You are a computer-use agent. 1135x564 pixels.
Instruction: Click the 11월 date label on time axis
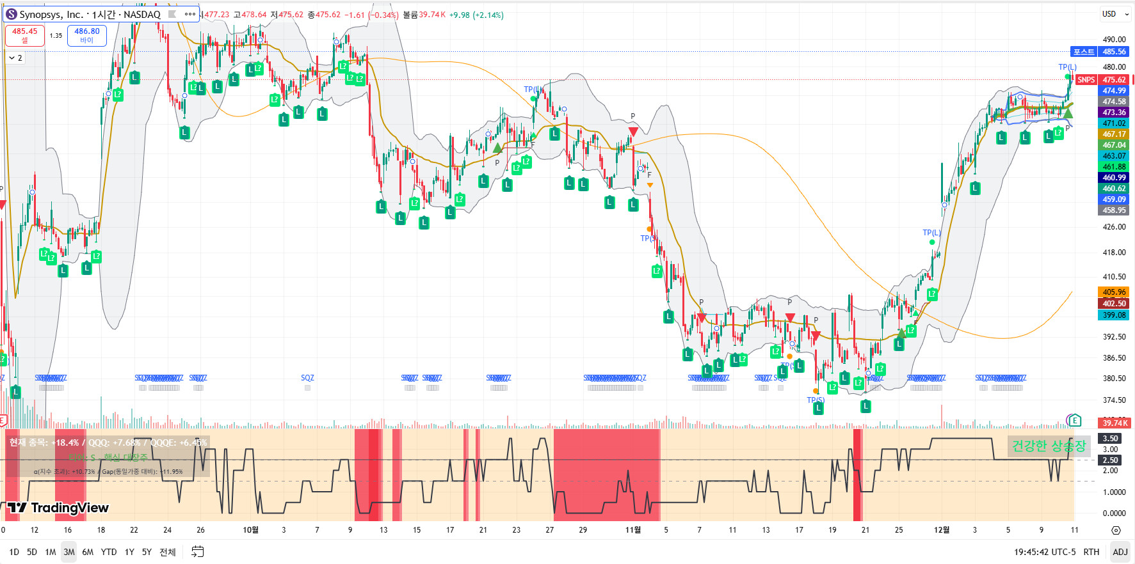click(633, 530)
